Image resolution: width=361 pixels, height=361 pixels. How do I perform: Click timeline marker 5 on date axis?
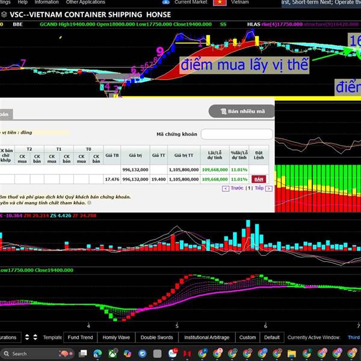[x=177, y=326]
